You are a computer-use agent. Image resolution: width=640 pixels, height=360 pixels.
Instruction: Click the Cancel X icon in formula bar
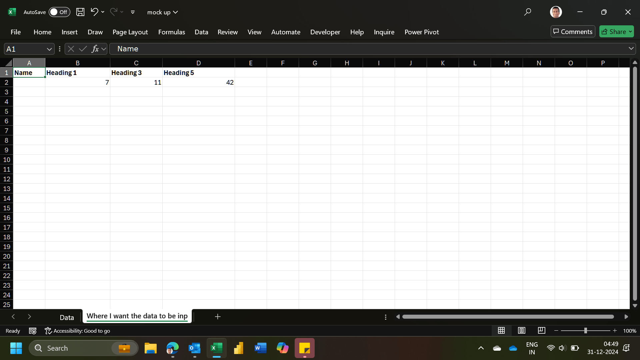71,49
